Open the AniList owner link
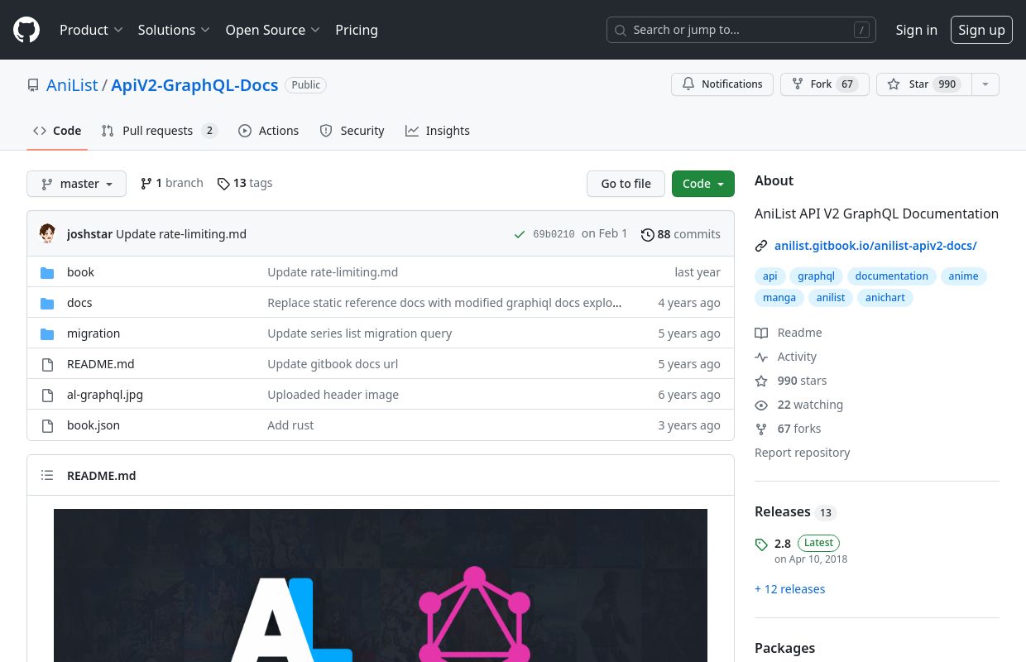1026x662 pixels. click(x=72, y=85)
